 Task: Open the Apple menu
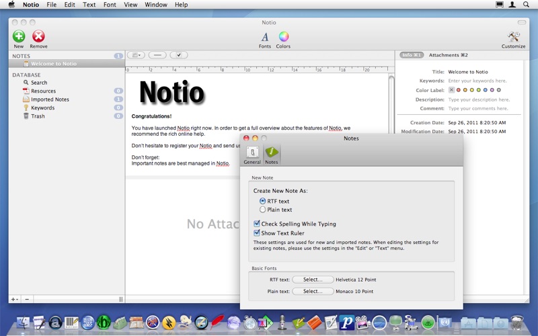[x=11, y=5]
